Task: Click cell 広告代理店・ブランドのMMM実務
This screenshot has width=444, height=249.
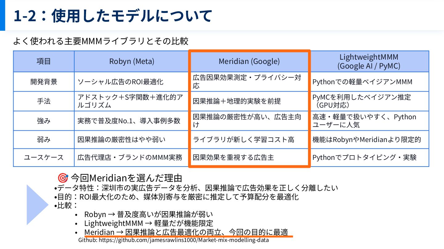Action: pyautogui.click(x=132, y=157)
